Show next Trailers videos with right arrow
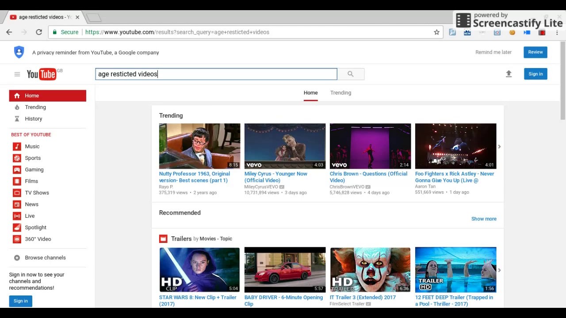The width and height of the screenshot is (566, 318). pyautogui.click(x=499, y=270)
